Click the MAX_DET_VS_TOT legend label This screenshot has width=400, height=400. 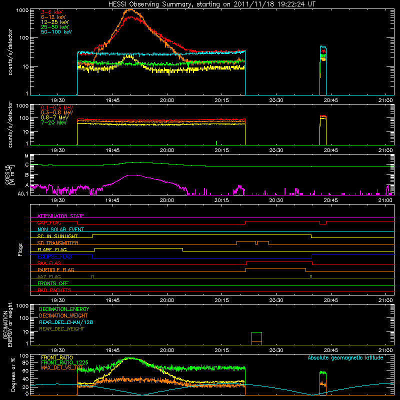click(x=62, y=367)
